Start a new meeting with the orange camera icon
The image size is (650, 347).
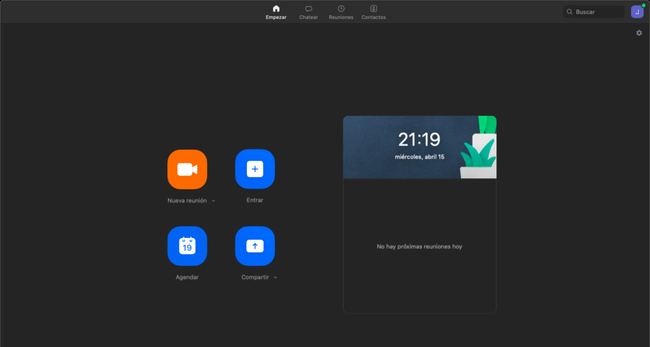click(187, 169)
